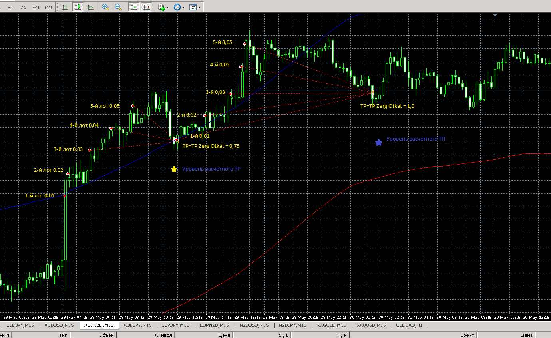The image size is (551, 338).
Task: Switch to the USDCAD,H1 chart tab
Action: (x=409, y=325)
